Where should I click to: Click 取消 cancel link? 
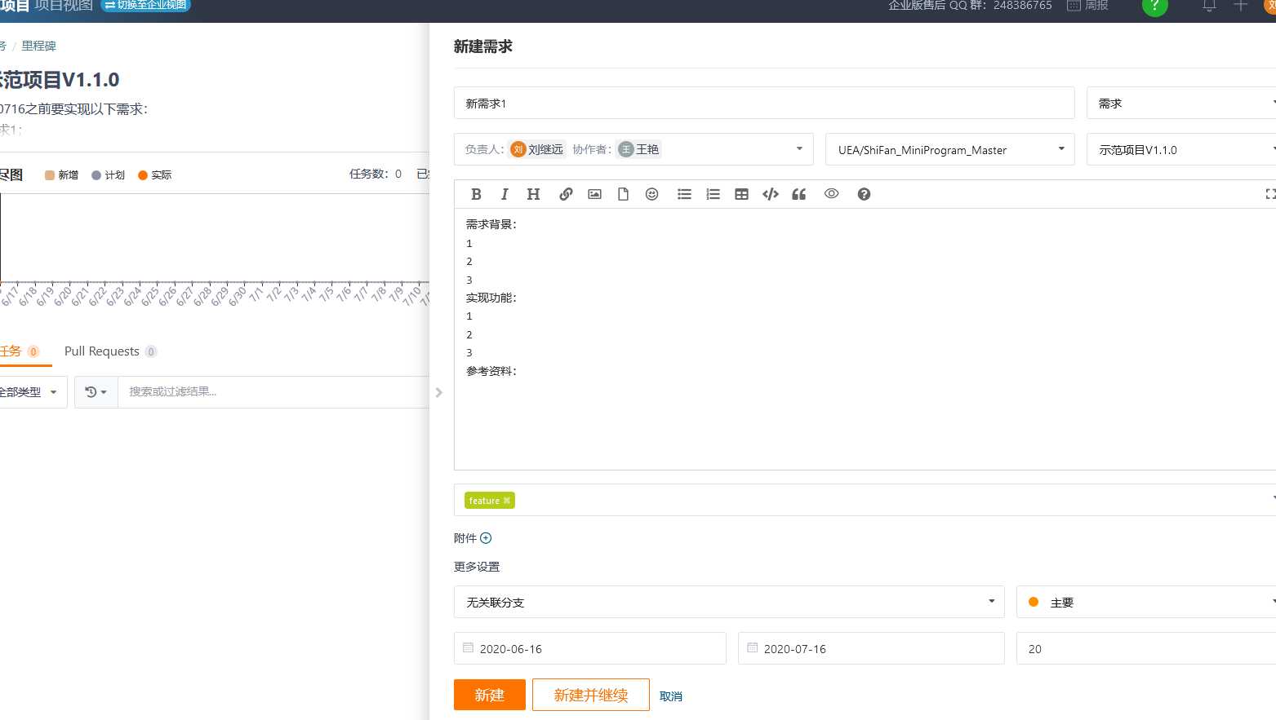tap(671, 696)
